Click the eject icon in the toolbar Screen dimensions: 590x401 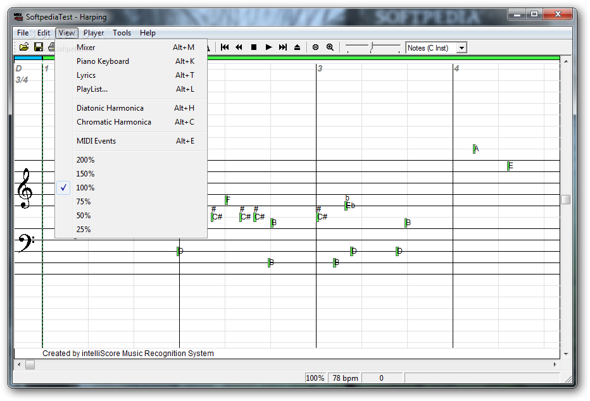(x=298, y=47)
